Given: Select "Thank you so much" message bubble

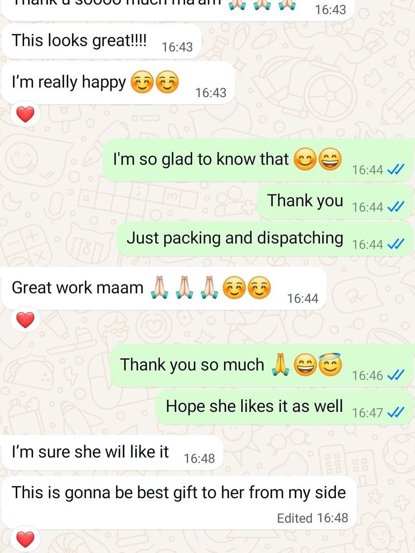Looking at the screenshot, I should pyautogui.click(x=261, y=366).
